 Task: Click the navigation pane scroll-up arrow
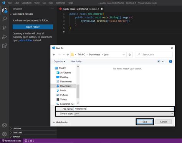click(x=78, y=66)
